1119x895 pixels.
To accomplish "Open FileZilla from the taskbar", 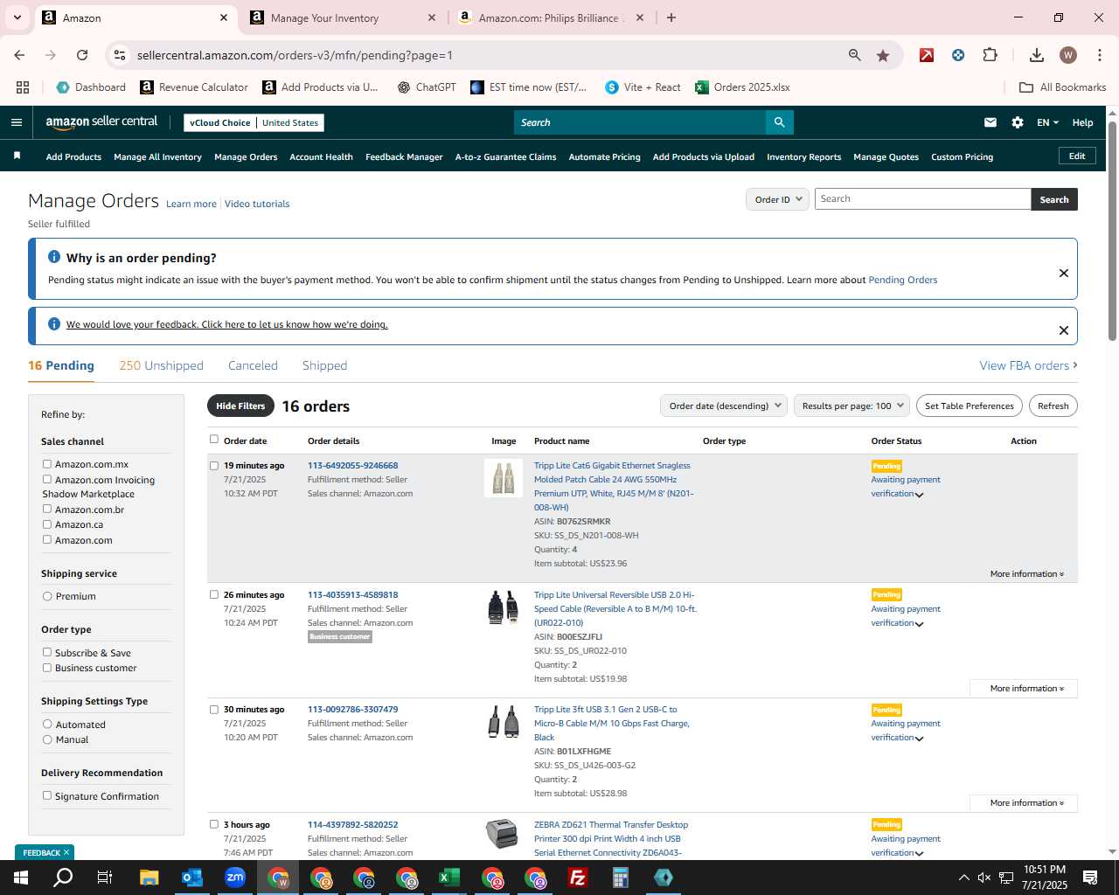I will (578, 878).
